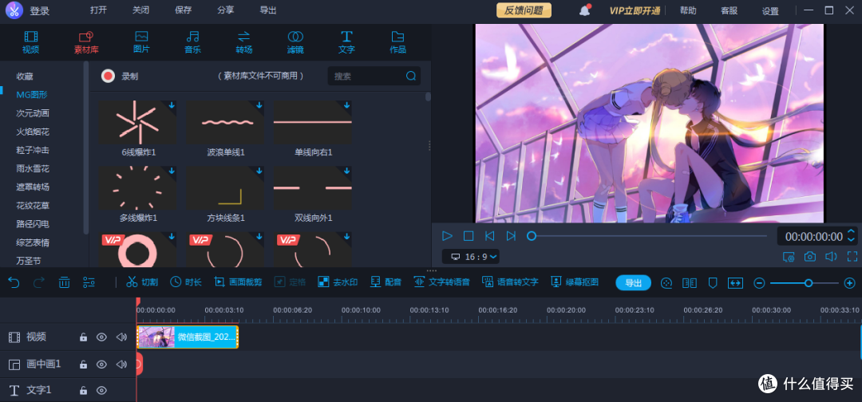Take a snapshot with camera icon
The width and height of the screenshot is (862, 402).
pos(810,257)
